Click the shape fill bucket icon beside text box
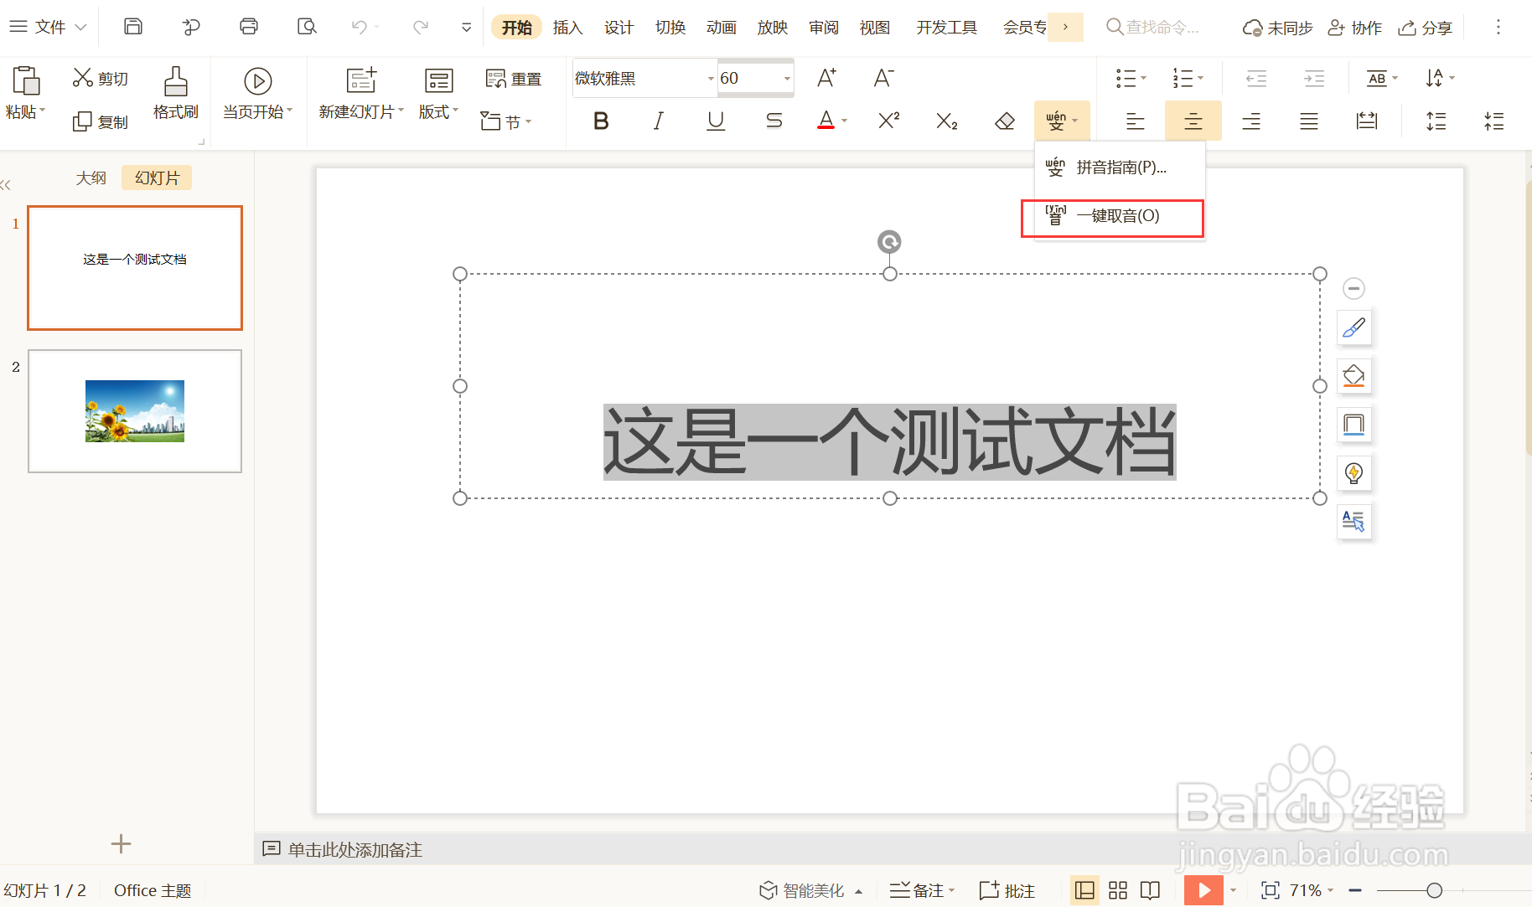 1353,376
